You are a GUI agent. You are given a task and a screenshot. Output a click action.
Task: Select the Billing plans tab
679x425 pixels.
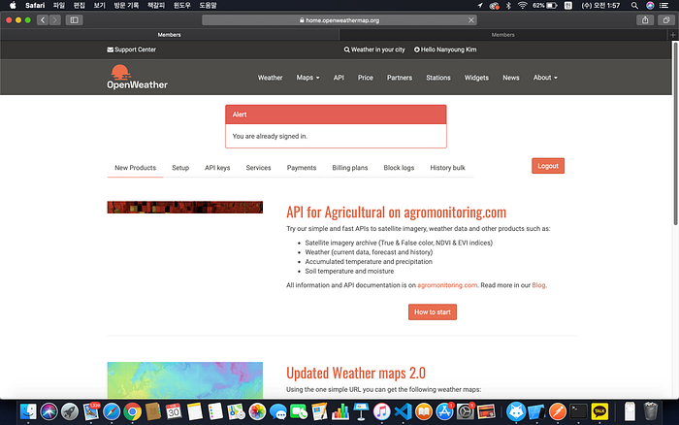click(350, 168)
